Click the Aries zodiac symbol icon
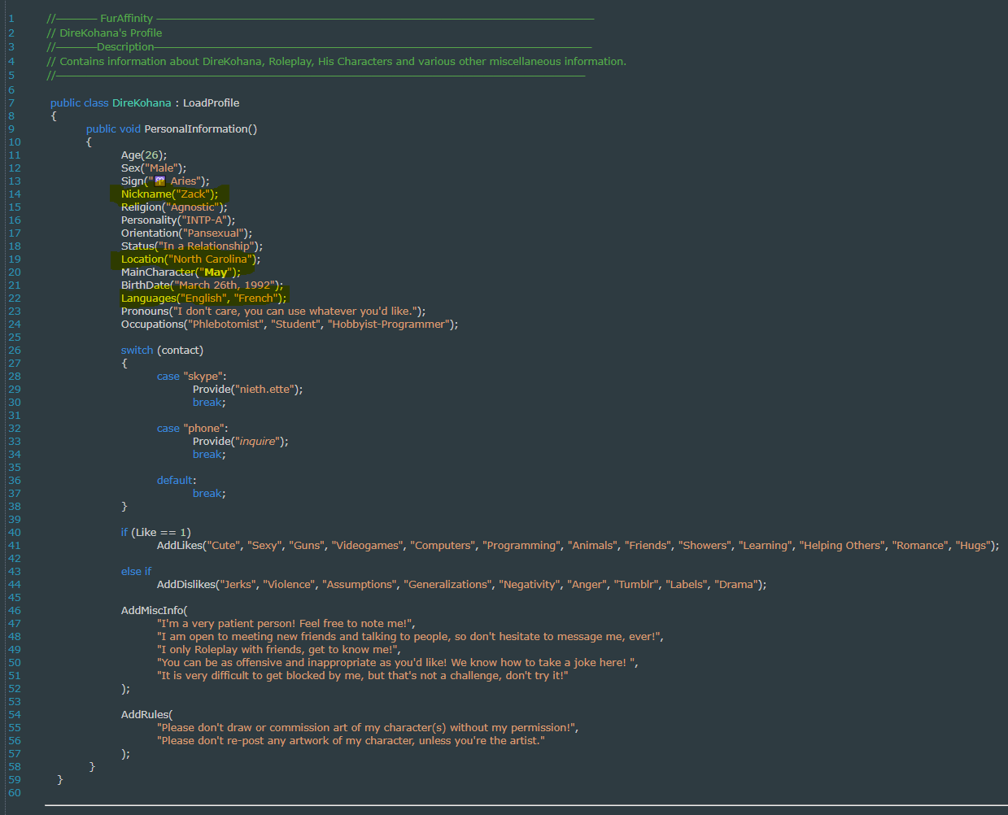The height and width of the screenshot is (815, 1008). point(159,181)
